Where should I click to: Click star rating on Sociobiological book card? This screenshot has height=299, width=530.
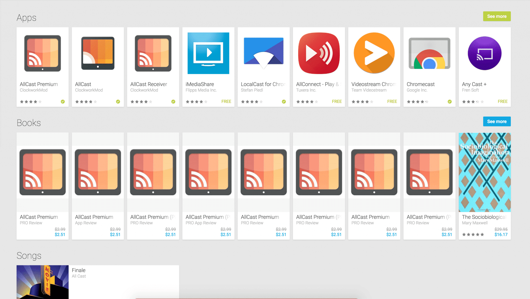(x=473, y=235)
